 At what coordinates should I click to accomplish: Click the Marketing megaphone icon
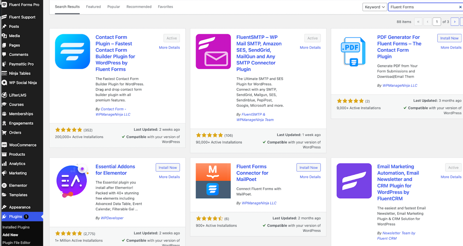click(4, 173)
